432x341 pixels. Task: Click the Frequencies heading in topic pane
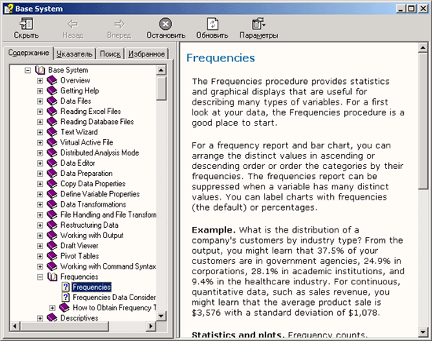pyautogui.click(x=221, y=58)
